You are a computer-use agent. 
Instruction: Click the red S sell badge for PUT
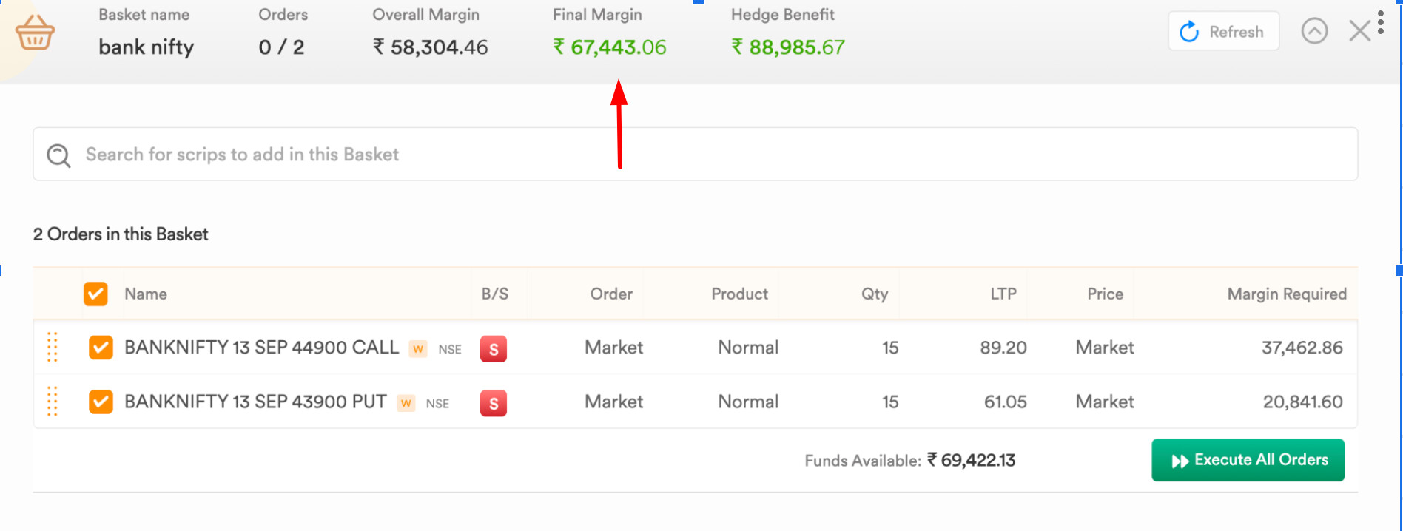click(x=494, y=403)
